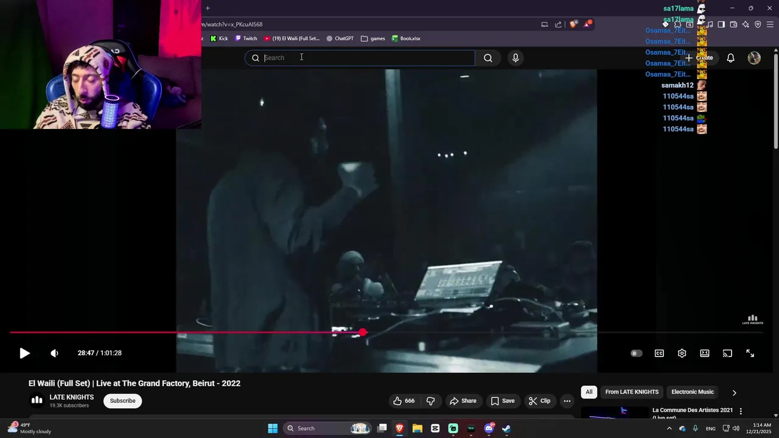
Task: Click the install app icon in address bar
Action: [544, 24]
